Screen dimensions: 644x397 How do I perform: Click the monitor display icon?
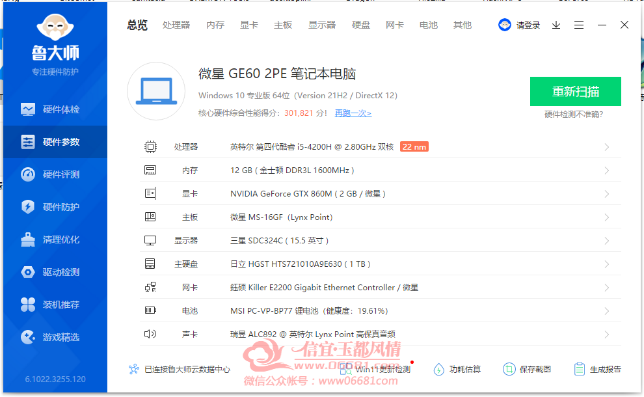click(150, 240)
